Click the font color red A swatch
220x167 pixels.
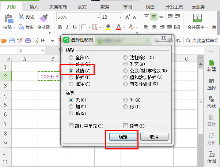click(119, 27)
